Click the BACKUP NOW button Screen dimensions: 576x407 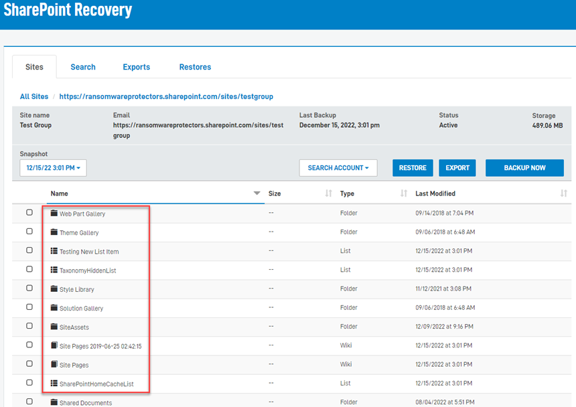point(524,167)
